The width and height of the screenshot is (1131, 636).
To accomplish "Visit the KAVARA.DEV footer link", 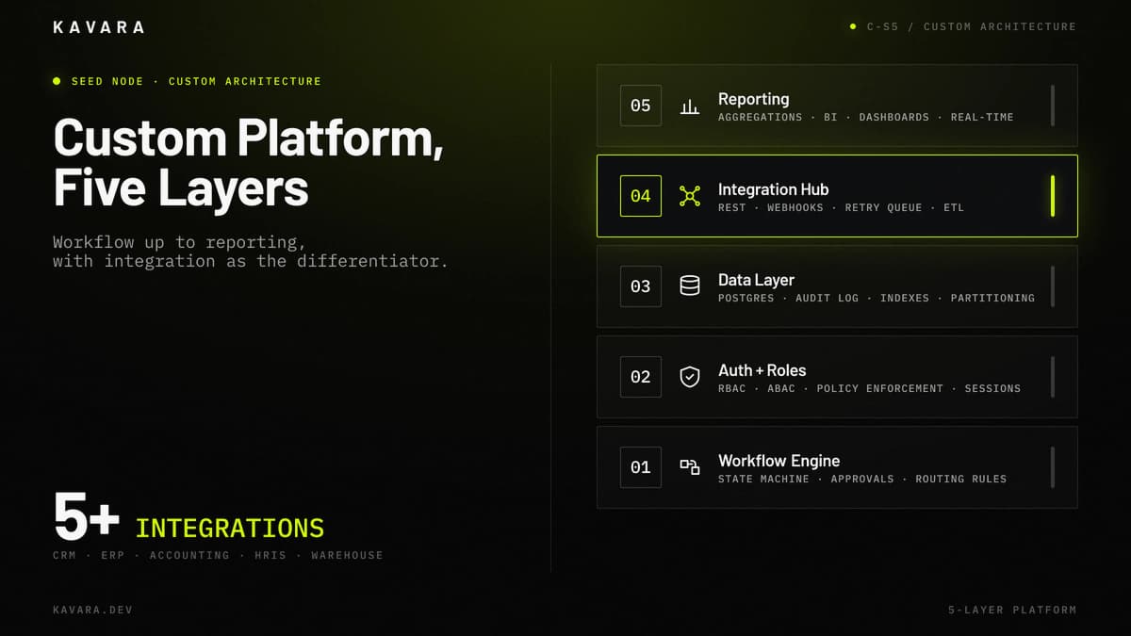I will (93, 610).
